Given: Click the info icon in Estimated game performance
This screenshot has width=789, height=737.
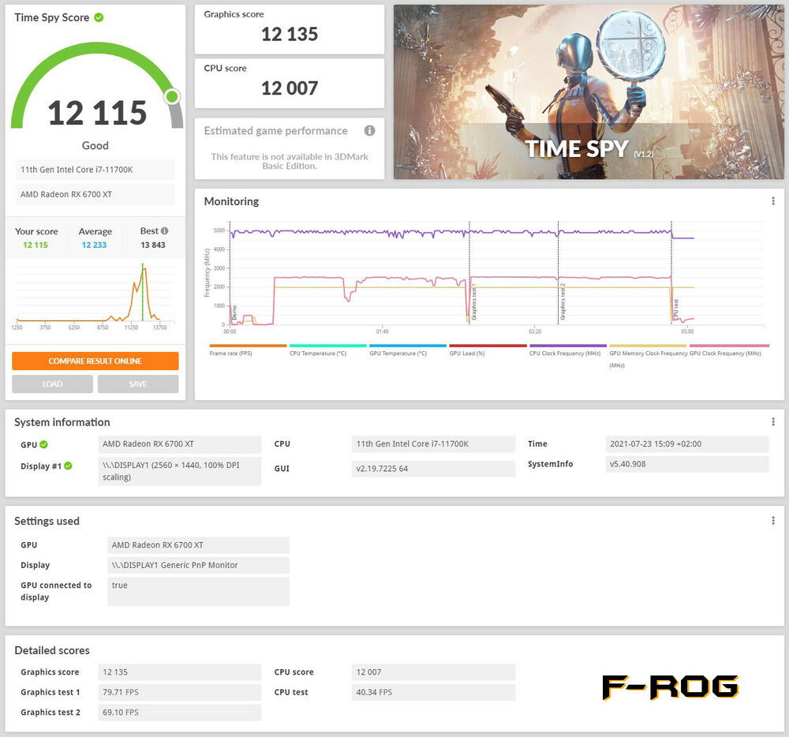Looking at the screenshot, I should click(x=369, y=131).
